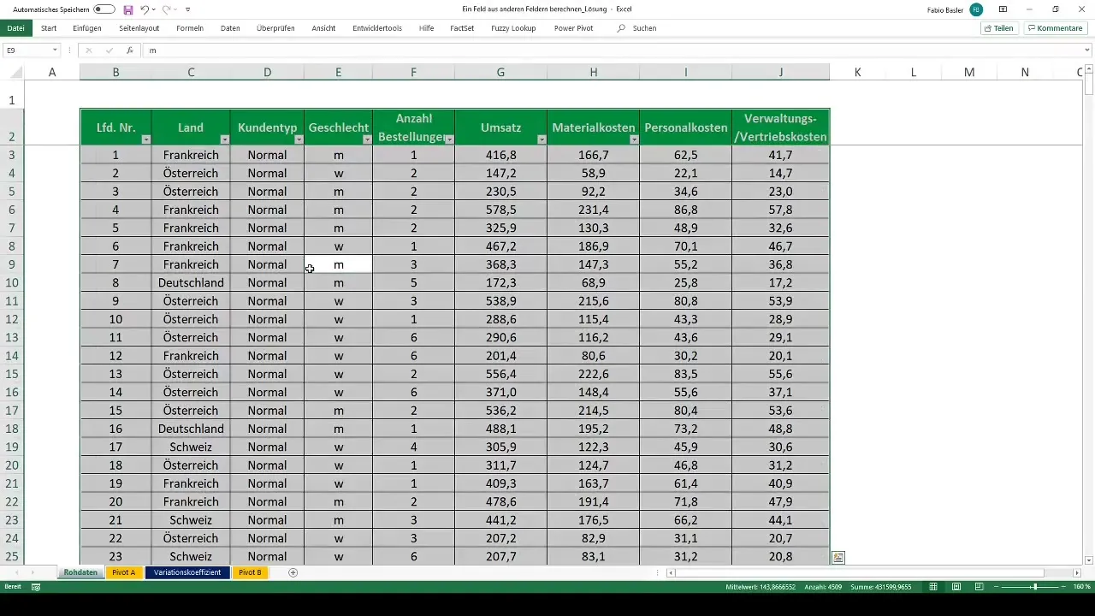Click the Insert Function fx icon
1095x616 pixels.
[129, 50]
